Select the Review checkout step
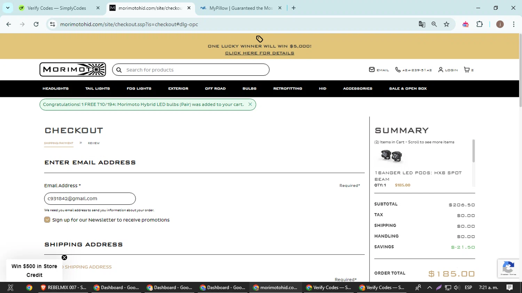This screenshot has width=522, height=293. coord(94,143)
